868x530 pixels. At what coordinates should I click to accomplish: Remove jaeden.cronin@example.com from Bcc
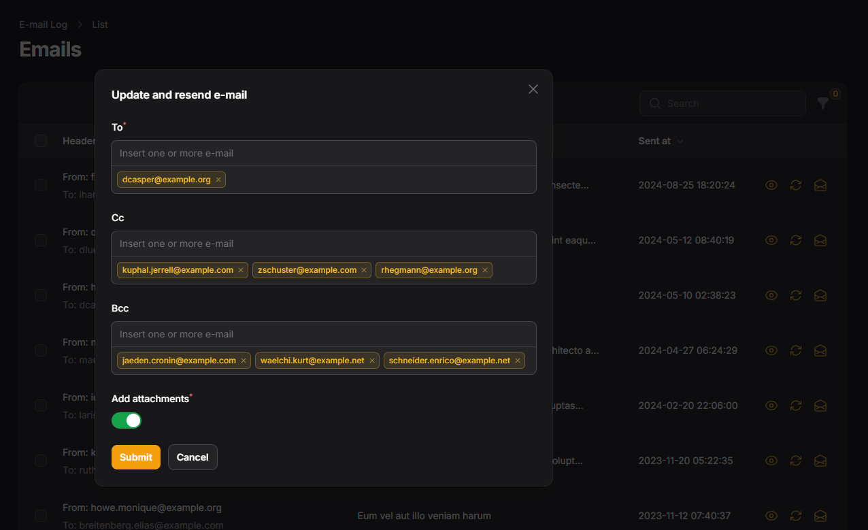(x=244, y=361)
